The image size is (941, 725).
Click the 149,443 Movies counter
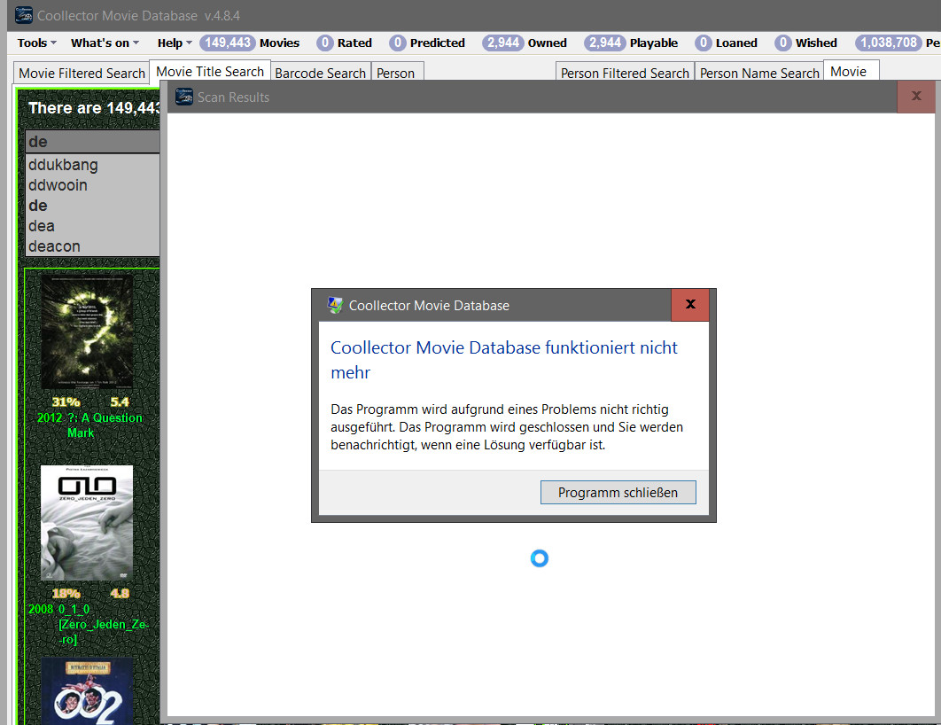[x=250, y=43]
